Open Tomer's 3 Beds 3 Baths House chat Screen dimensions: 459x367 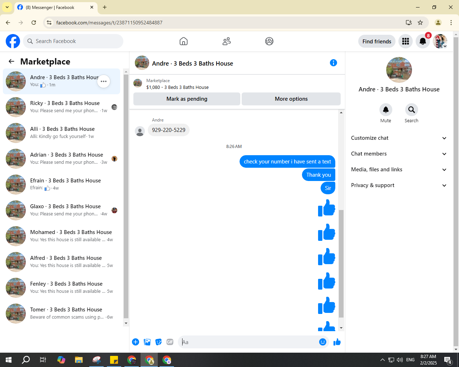pyautogui.click(x=62, y=314)
